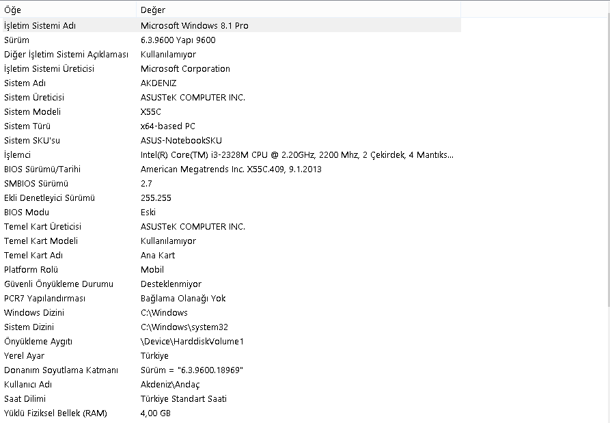The height and width of the screenshot is (423, 610).
Task: Select the İşletim Sistemi Adı row
Action: pyautogui.click(x=40, y=25)
